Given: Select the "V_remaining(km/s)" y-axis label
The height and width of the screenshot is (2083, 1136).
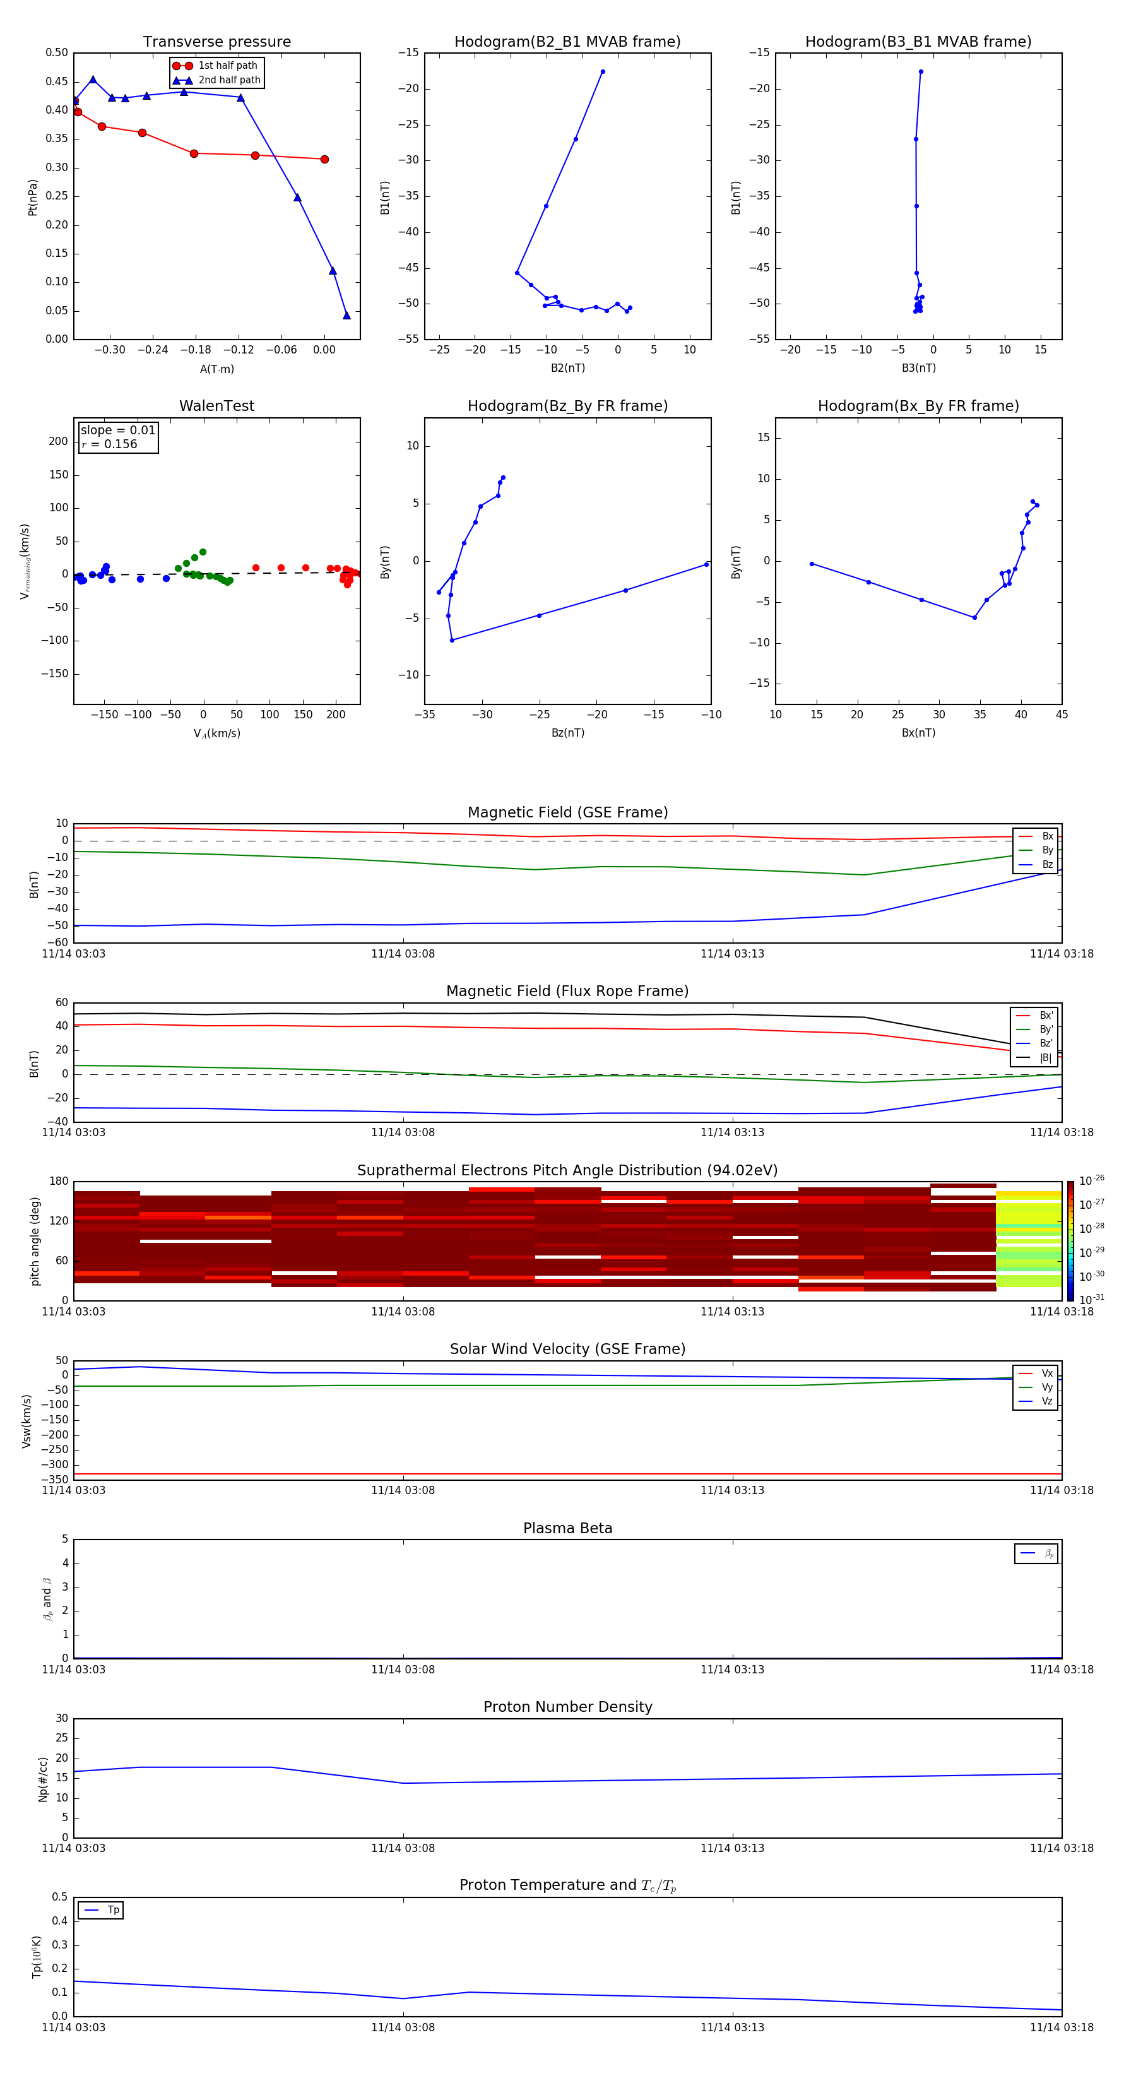Looking at the screenshot, I should click(25, 561).
